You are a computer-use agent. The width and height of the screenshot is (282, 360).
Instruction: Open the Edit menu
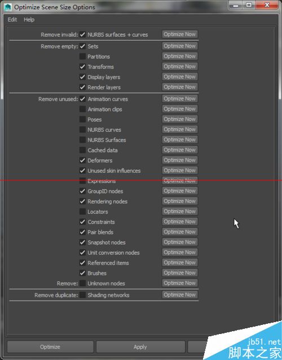pyautogui.click(x=12, y=20)
